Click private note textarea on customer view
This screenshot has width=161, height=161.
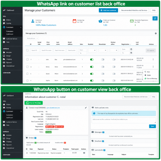[x=124, y=120]
